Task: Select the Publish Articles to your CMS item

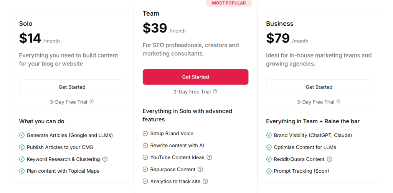Action: [60, 147]
